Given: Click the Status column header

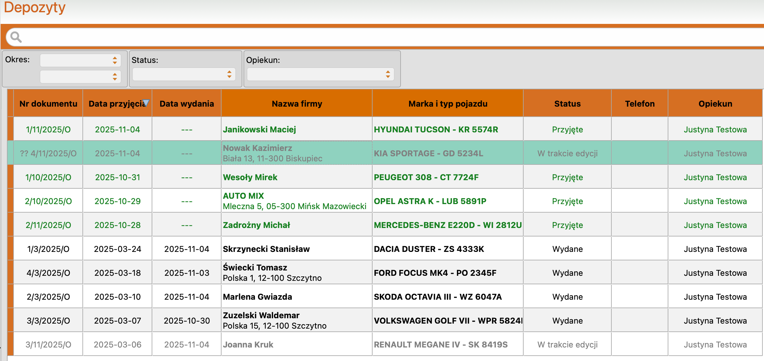Looking at the screenshot, I should [567, 104].
